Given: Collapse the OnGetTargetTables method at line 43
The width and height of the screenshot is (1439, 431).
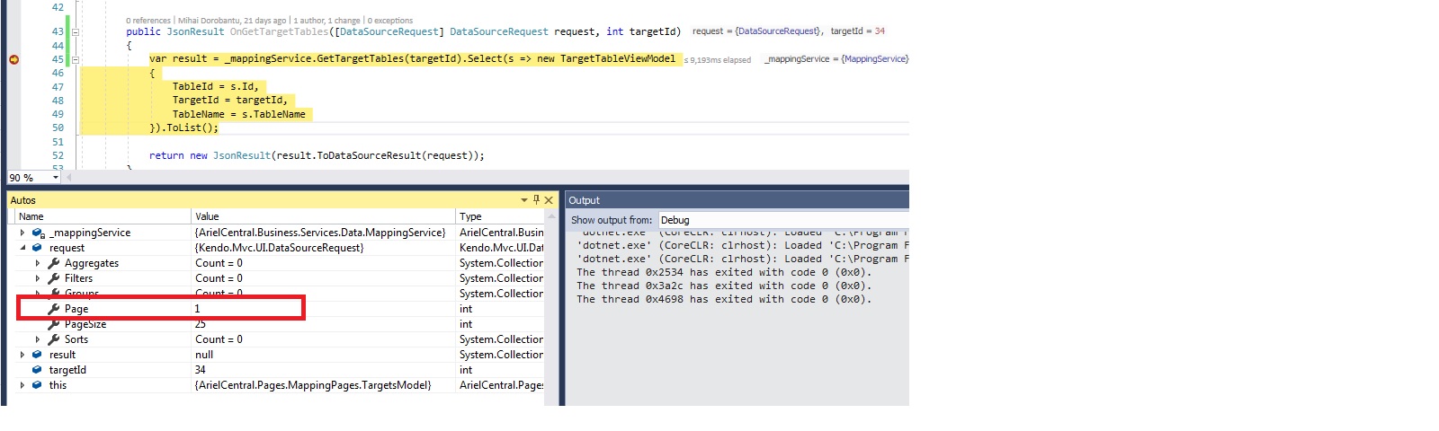Looking at the screenshot, I should [76, 31].
